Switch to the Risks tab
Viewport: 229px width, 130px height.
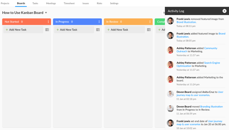(99, 3)
